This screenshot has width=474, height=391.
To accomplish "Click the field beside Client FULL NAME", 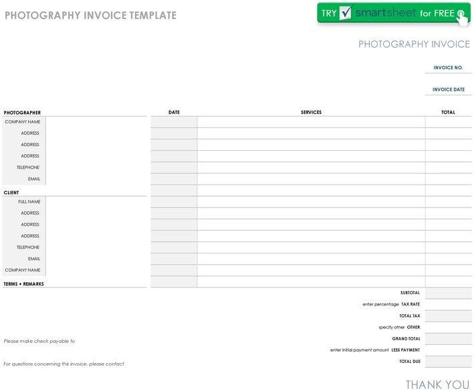I will [96, 202].
